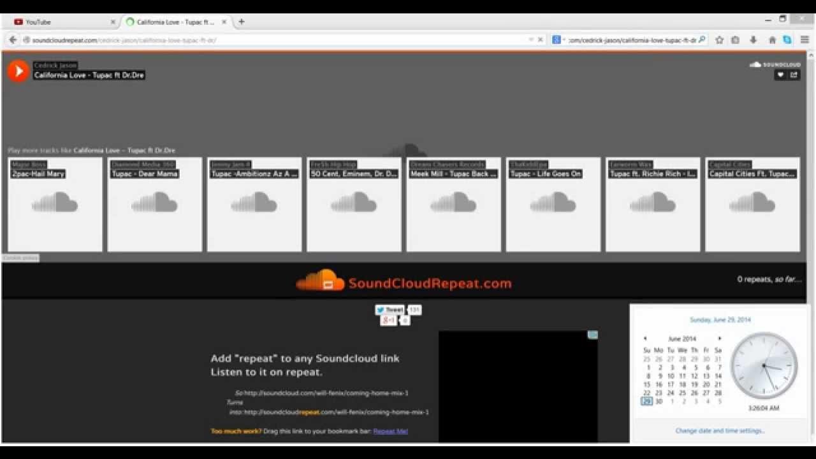The height and width of the screenshot is (459, 816).
Task: Select June 29 in the calendar
Action: 647,402
